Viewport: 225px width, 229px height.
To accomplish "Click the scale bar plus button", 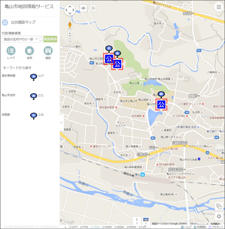I will [x=65, y=227].
